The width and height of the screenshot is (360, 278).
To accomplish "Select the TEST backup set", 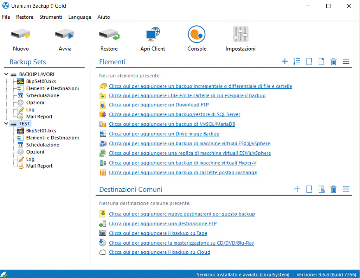I will 24,124.
